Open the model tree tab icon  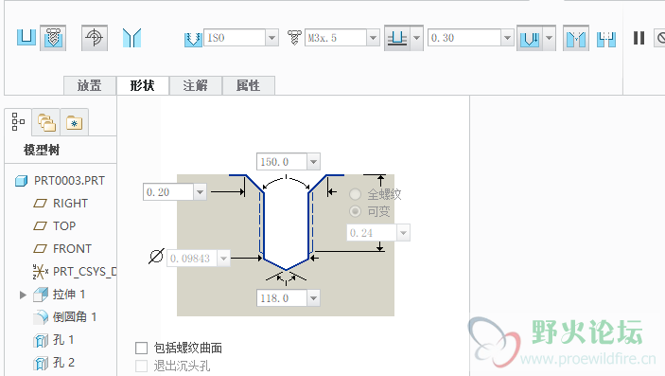18,122
